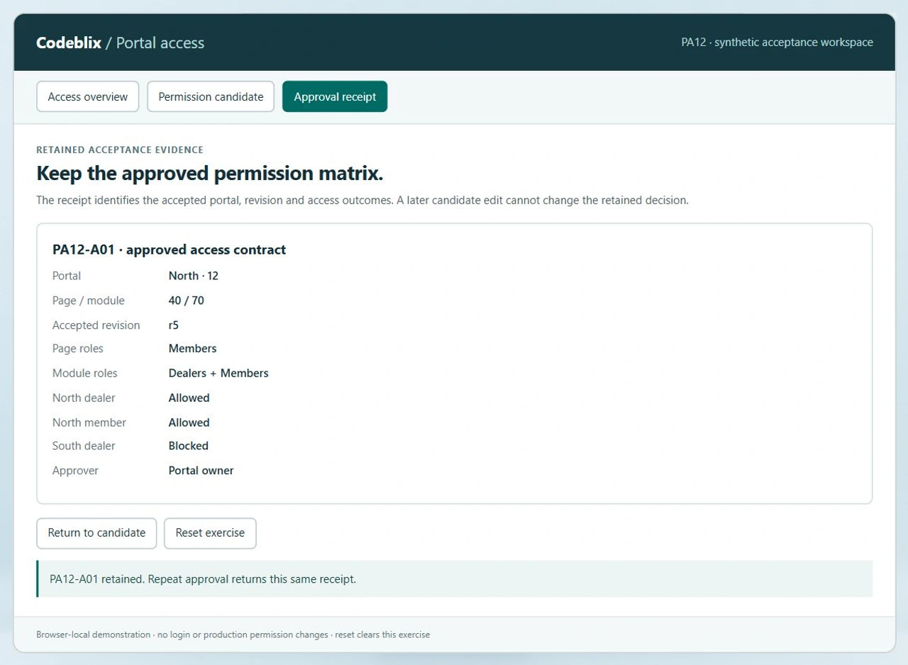Click the 'North member' field label
908x665 pixels.
click(x=89, y=423)
